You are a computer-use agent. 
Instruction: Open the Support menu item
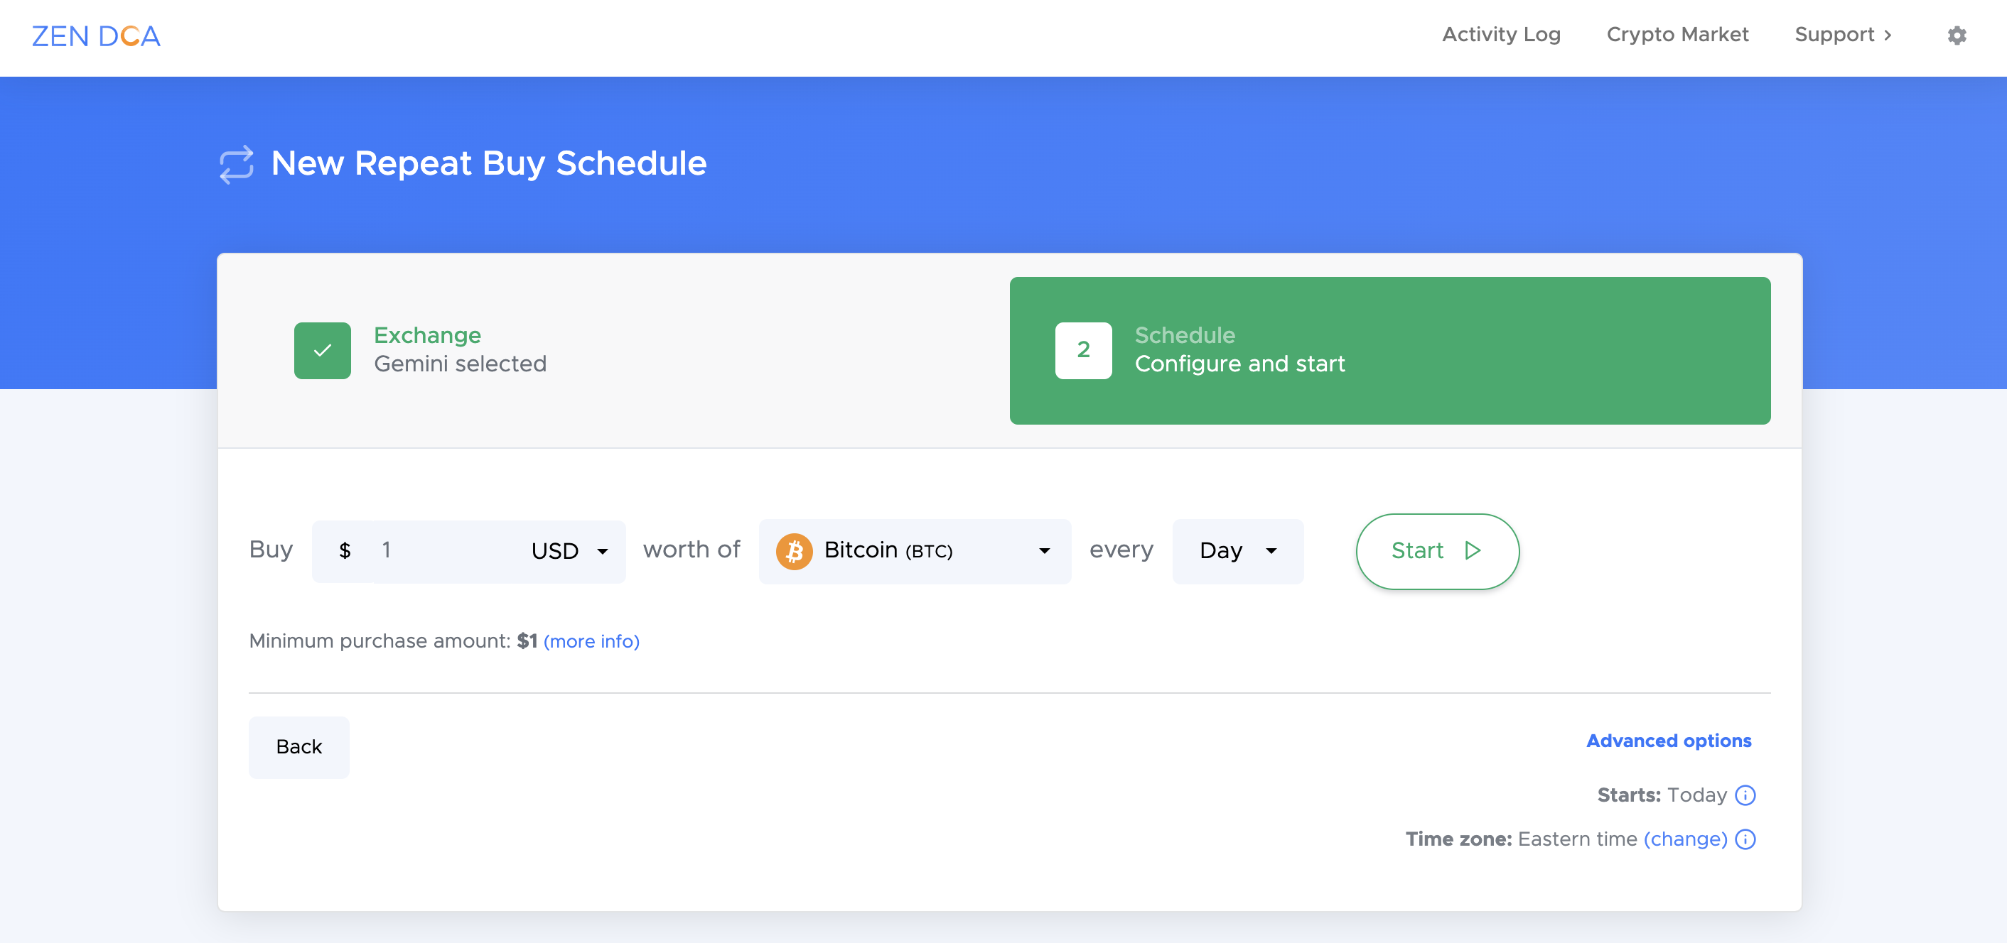1843,36
